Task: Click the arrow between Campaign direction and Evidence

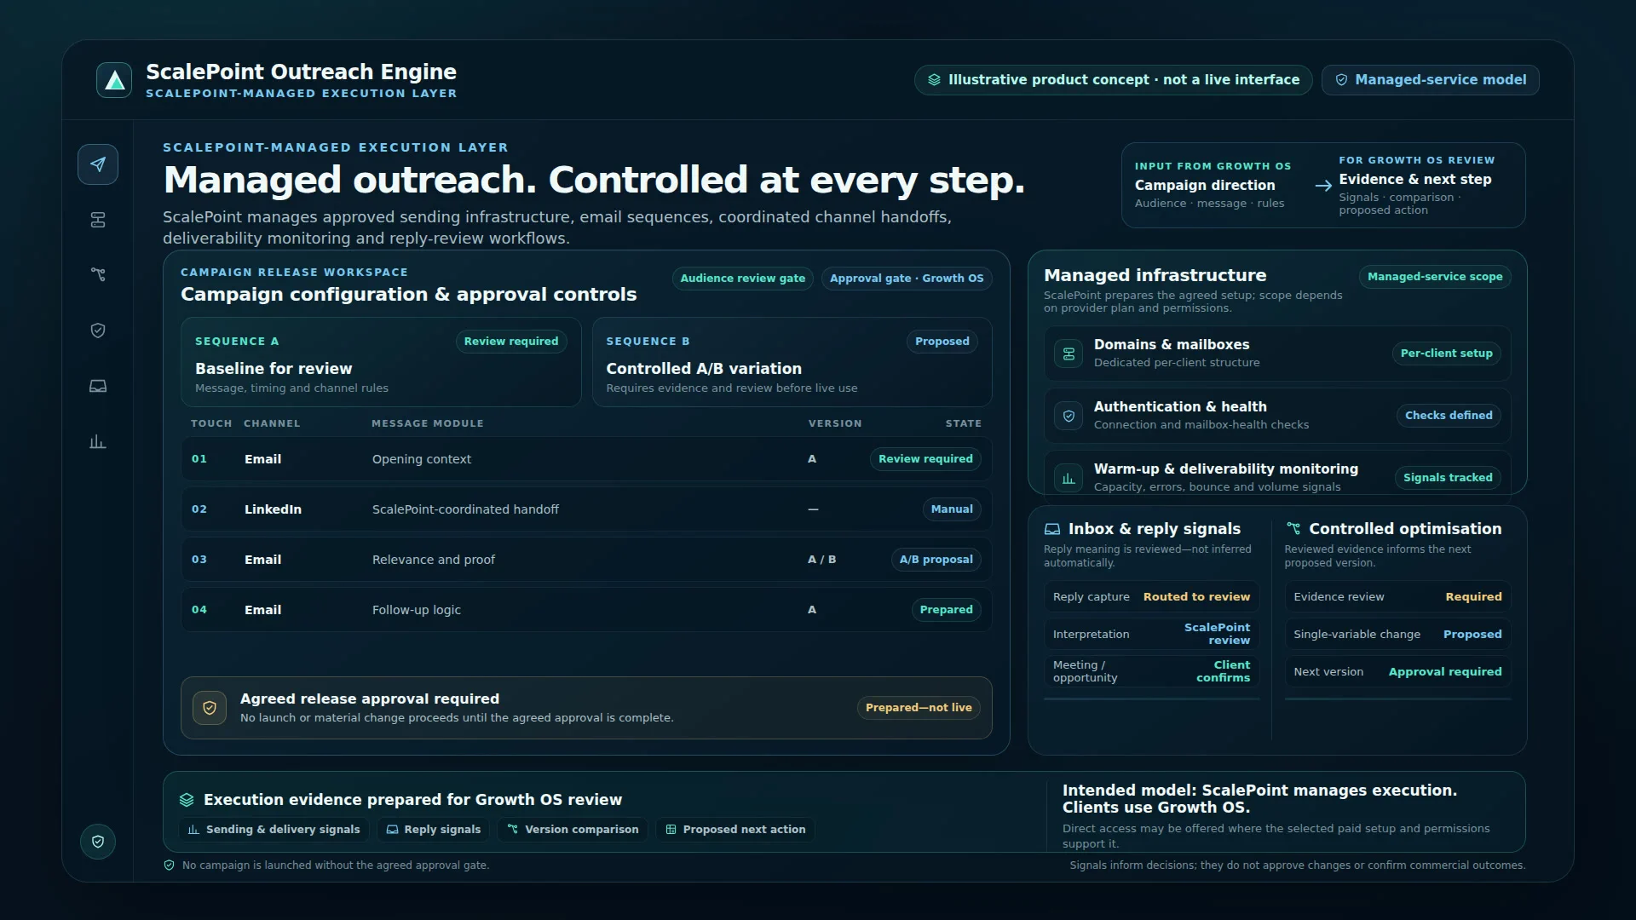Action: 1323,186
